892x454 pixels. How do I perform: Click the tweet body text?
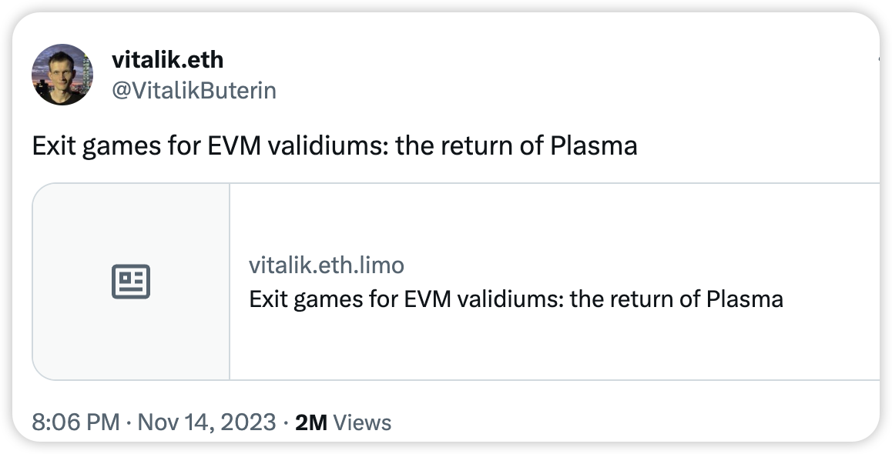coord(334,146)
